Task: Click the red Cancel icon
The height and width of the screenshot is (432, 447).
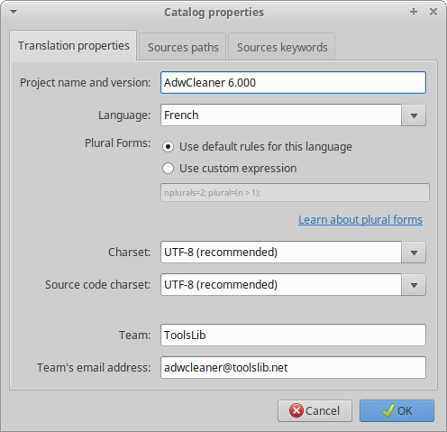Action: pyautogui.click(x=296, y=410)
